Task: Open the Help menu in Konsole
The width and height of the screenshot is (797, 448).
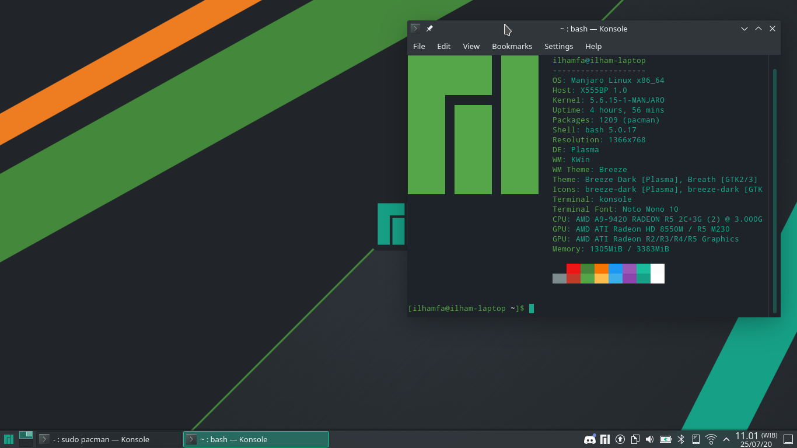Action: 593,46
